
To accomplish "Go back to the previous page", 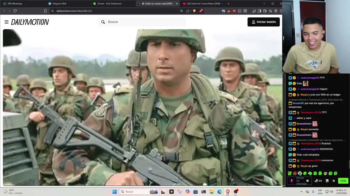I will (4, 11).
